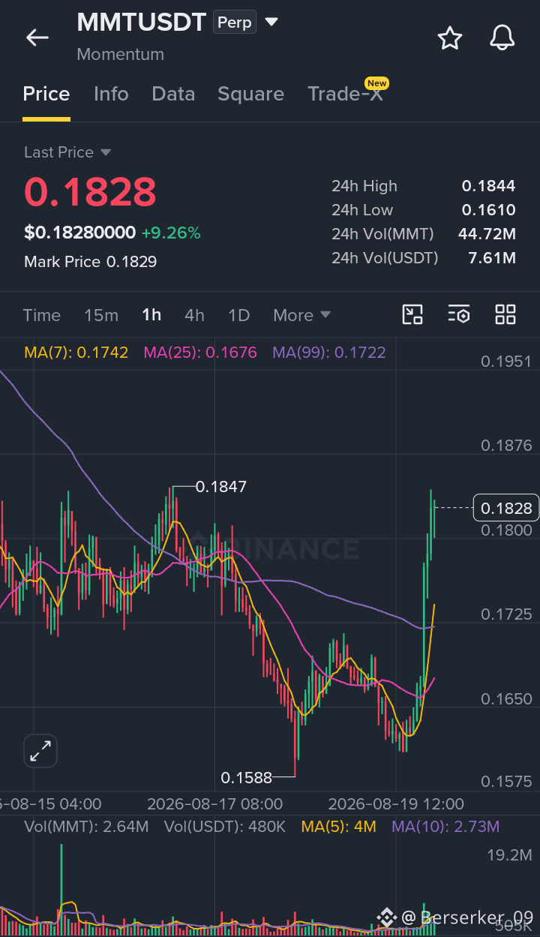Tap the Perp contract label
This screenshot has height=937, width=540.
(x=235, y=23)
